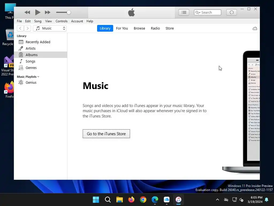Open the File menu

(x=19, y=21)
